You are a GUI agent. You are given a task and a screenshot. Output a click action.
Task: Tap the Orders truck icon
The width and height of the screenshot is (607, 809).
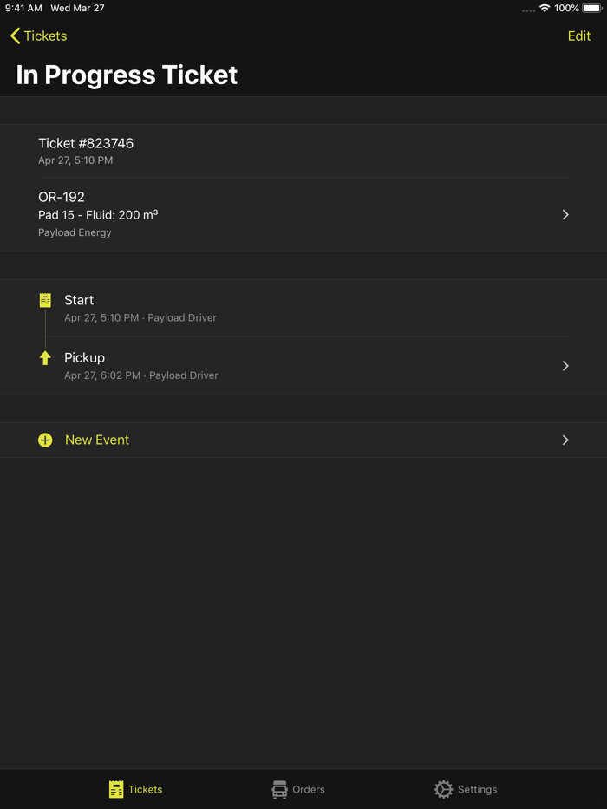[x=279, y=789]
